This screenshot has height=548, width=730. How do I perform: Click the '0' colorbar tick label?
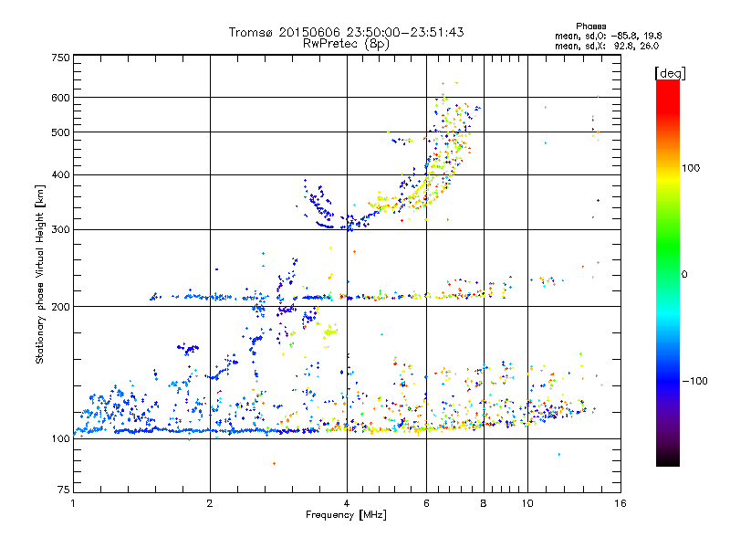[684, 274]
